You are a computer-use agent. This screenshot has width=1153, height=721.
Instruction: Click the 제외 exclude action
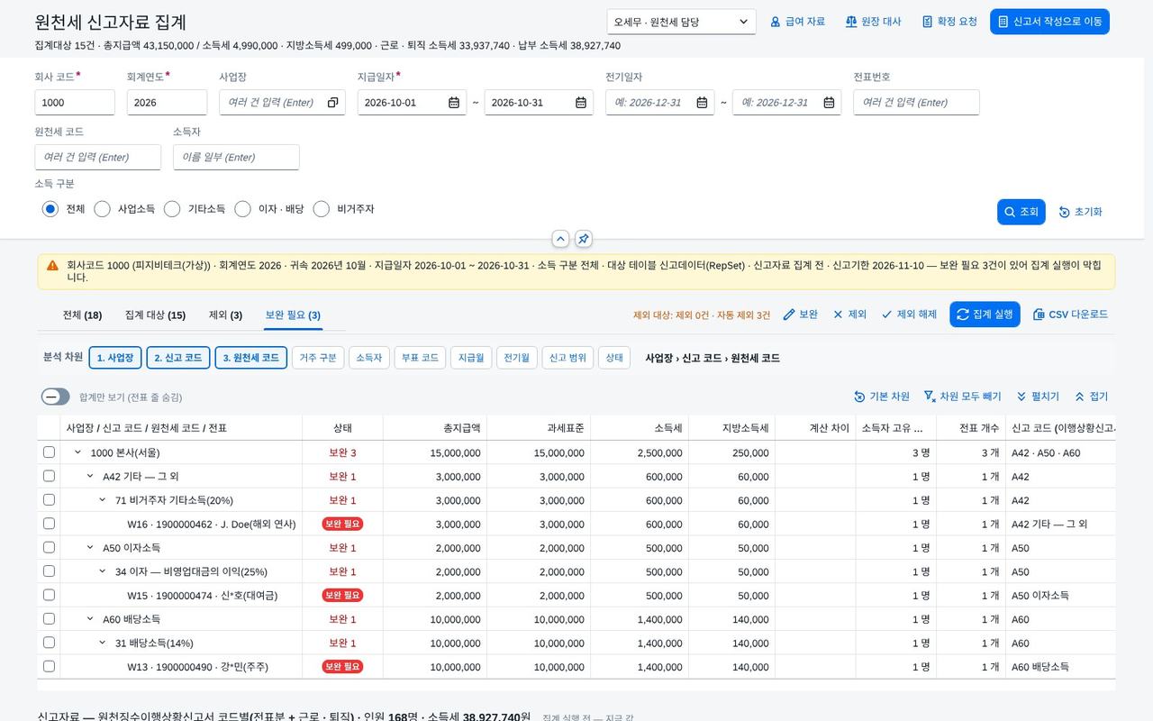(849, 315)
